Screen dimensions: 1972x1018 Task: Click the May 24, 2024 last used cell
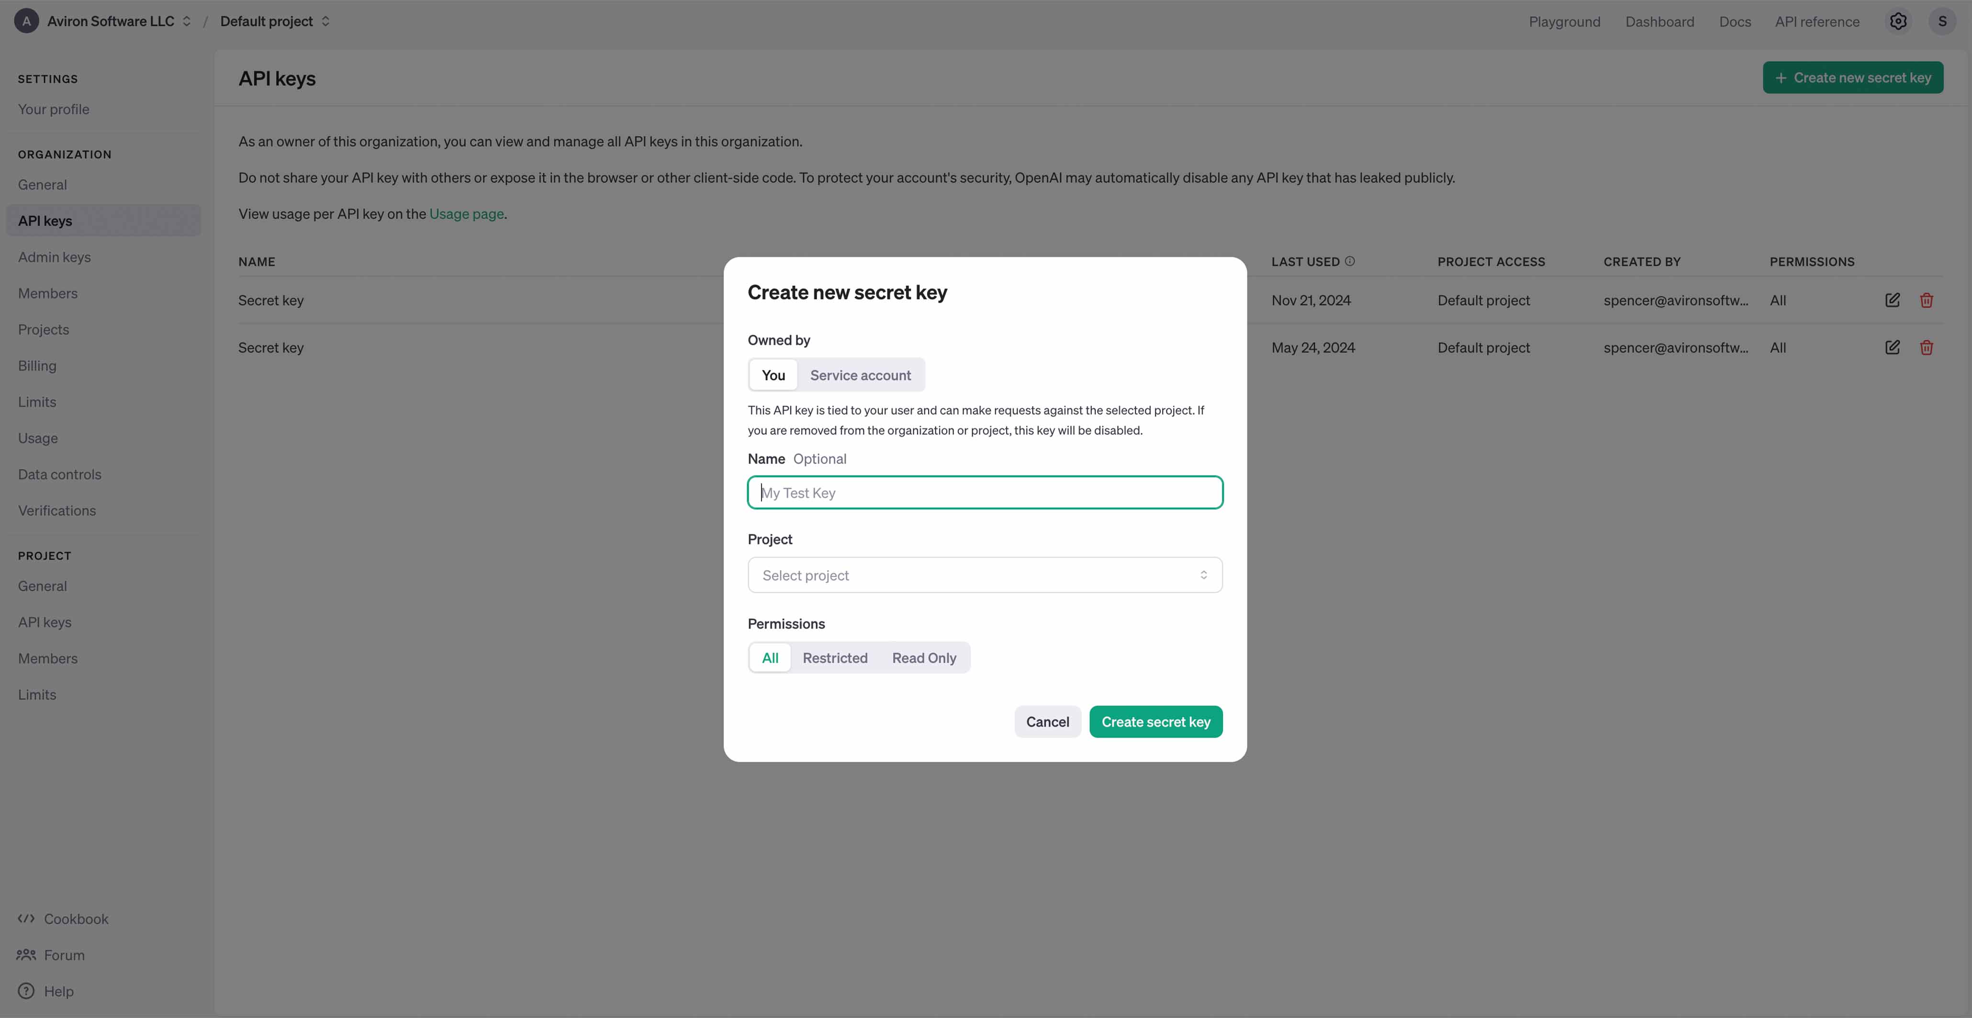(x=1313, y=347)
